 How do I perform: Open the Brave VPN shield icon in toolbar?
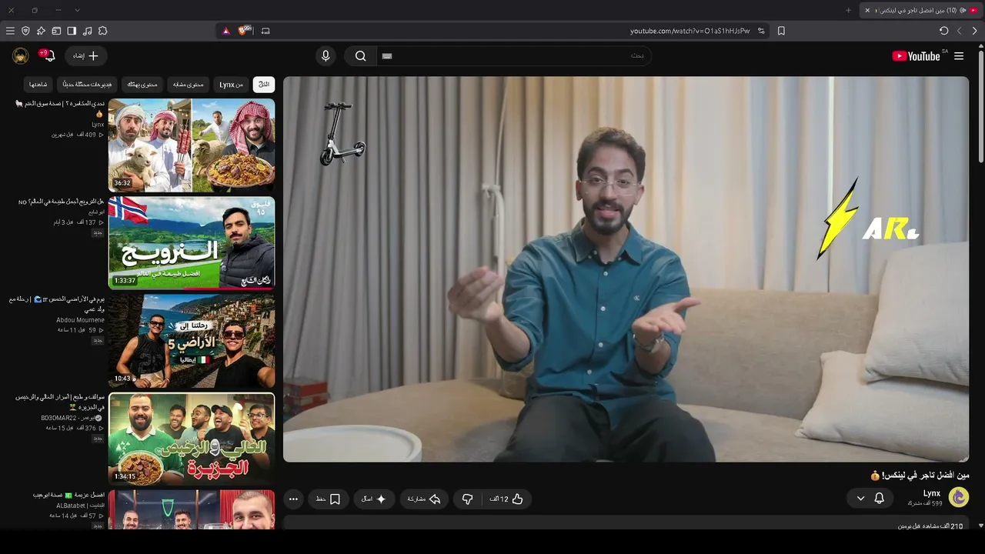click(25, 31)
